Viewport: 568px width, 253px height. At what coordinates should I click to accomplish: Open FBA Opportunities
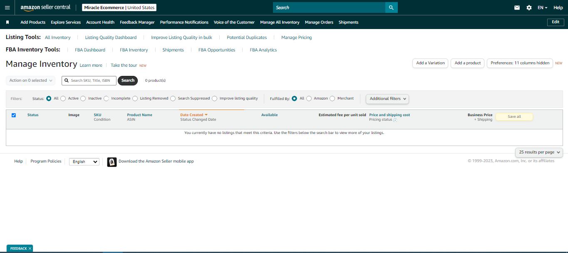[217, 50]
